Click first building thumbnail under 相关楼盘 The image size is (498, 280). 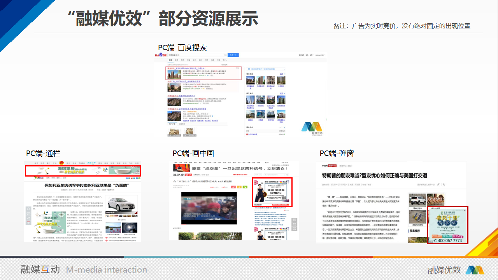point(251,80)
